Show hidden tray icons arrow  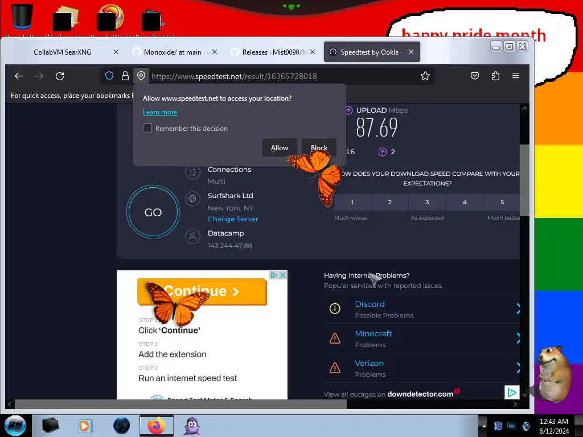pos(484,426)
